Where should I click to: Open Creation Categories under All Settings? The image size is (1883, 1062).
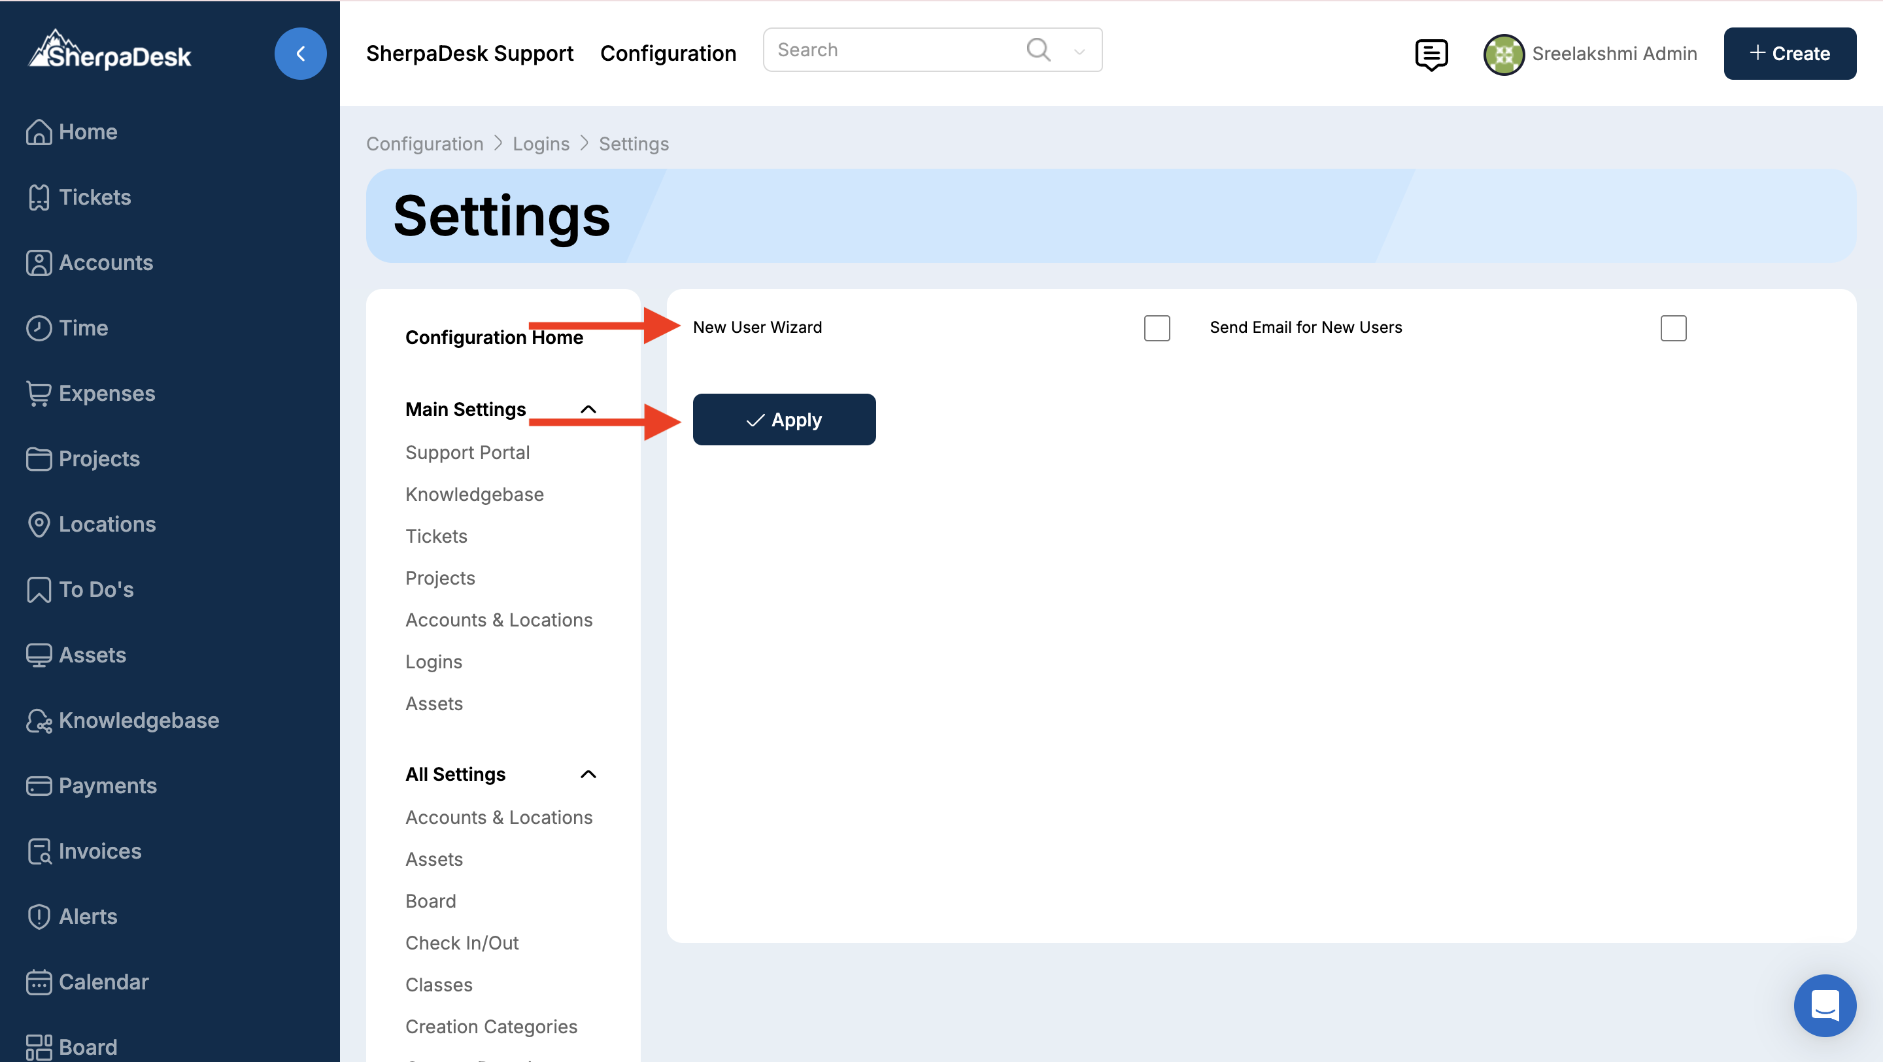click(491, 1027)
